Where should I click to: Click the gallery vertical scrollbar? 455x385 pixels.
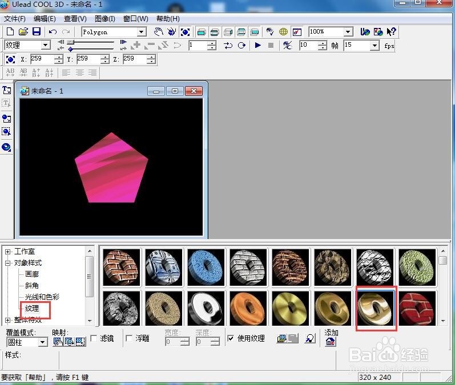coord(443,287)
